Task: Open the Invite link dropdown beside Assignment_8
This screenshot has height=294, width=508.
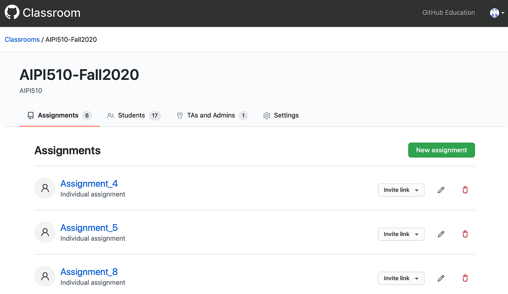Action: pos(401,278)
